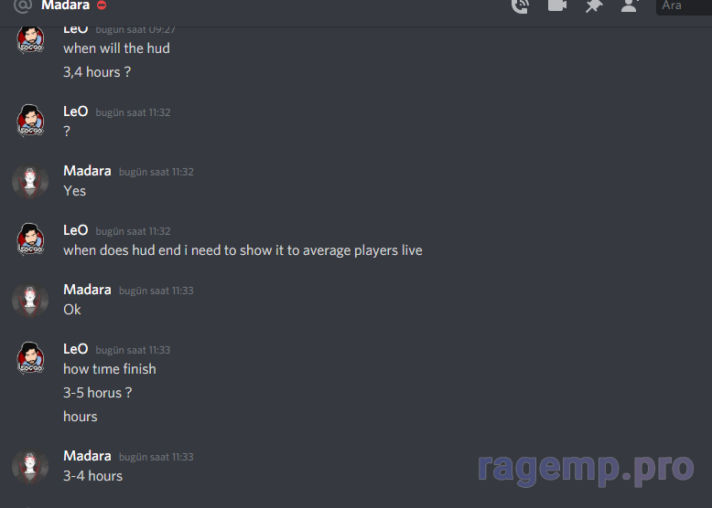Start a video call icon
The image size is (712, 508).
tap(557, 5)
